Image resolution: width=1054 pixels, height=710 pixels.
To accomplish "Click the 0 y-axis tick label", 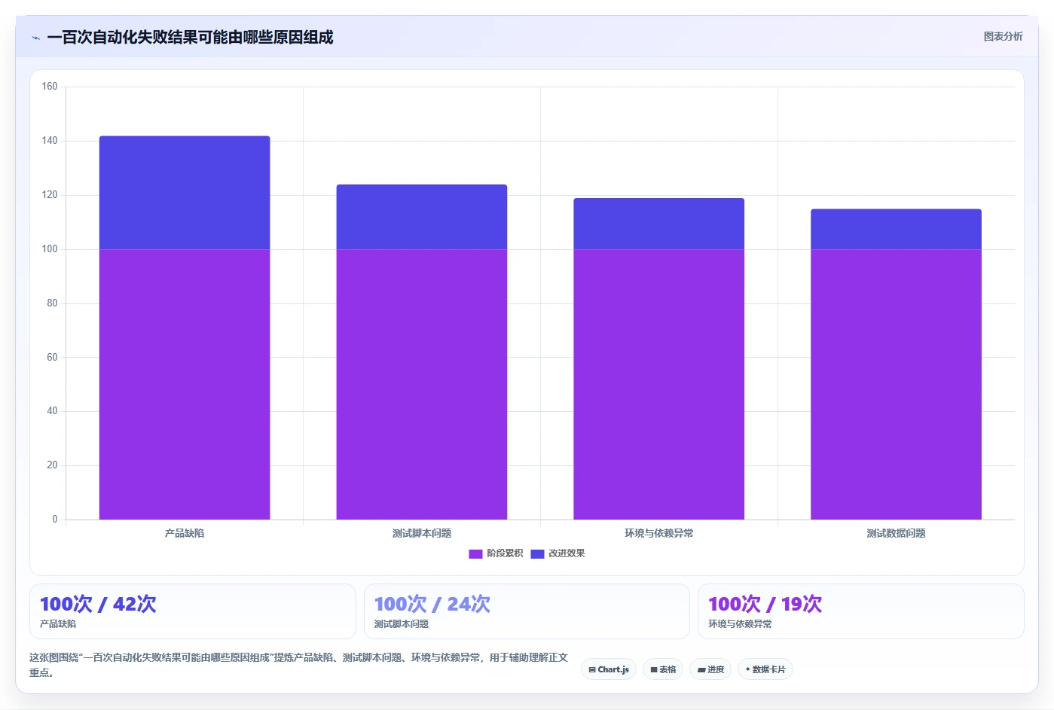I will coord(54,519).
